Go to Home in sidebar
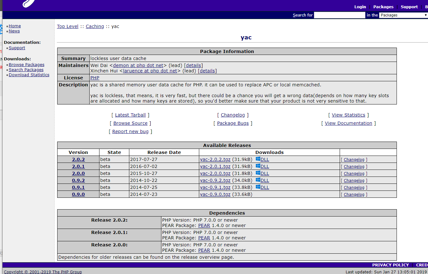Screen dimensions: 428x274 15,26
